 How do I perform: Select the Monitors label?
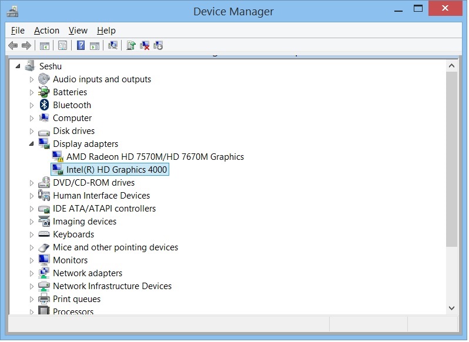(71, 260)
